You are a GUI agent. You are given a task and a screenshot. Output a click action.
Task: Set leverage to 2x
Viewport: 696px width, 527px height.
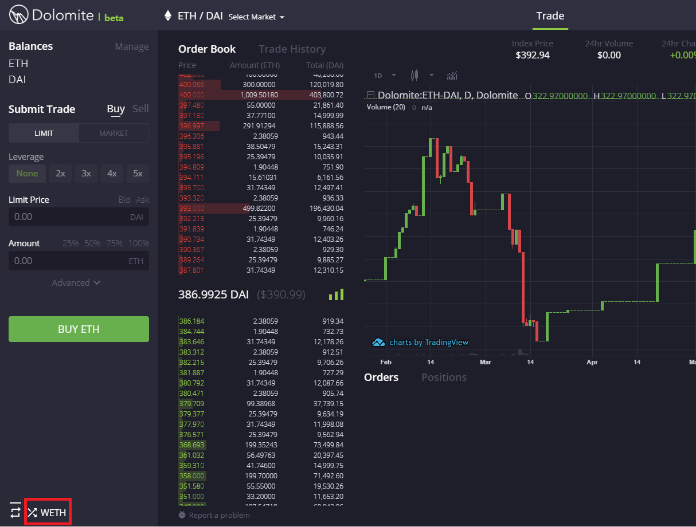[x=60, y=174]
